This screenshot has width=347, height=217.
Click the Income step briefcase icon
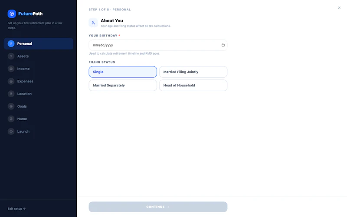pyautogui.click(x=11, y=69)
